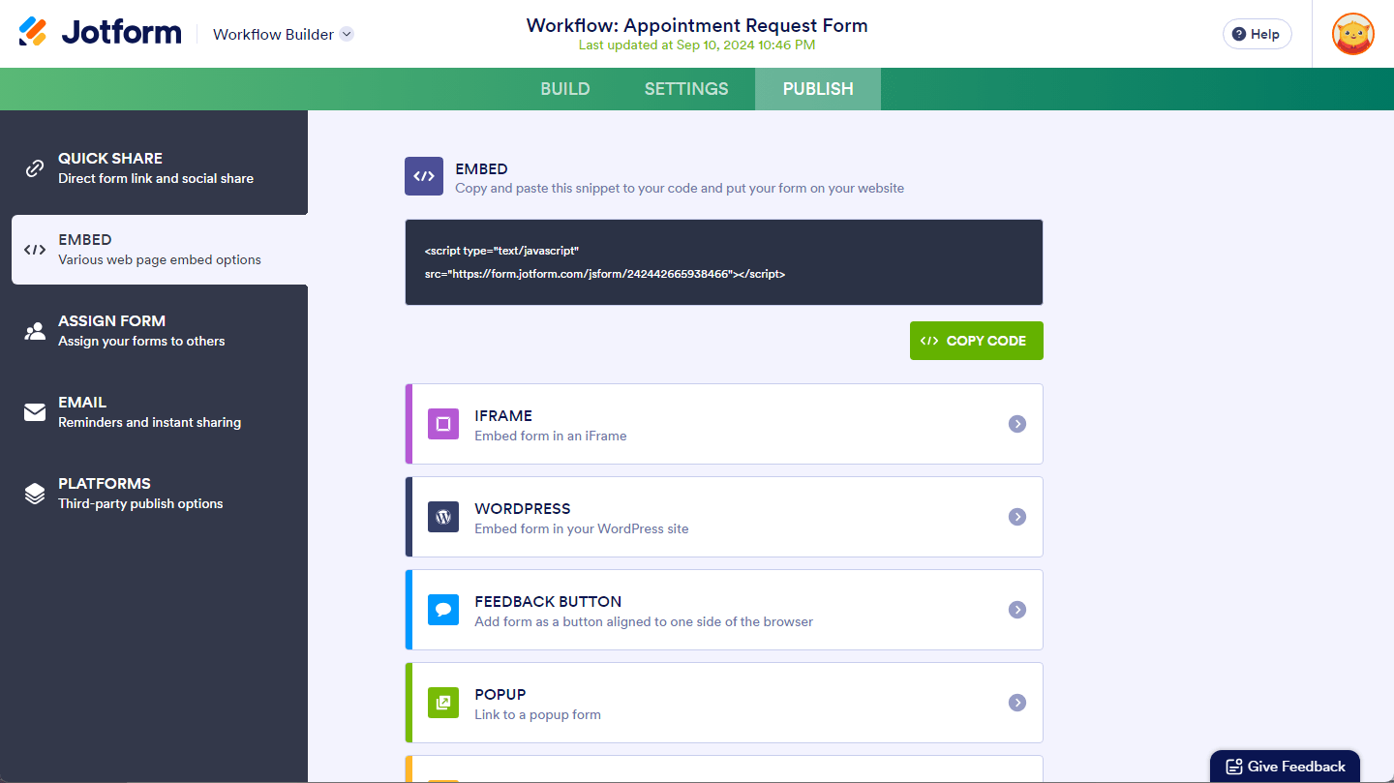Image resolution: width=1394 pixels, height=783 pixels.
Task: Expand the FEEDBACK BUTTON option arrow
Action: [x=1017, y=610]
